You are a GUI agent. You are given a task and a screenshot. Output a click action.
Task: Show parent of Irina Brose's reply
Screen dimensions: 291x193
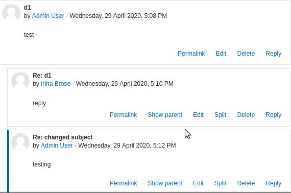point(165,115)
